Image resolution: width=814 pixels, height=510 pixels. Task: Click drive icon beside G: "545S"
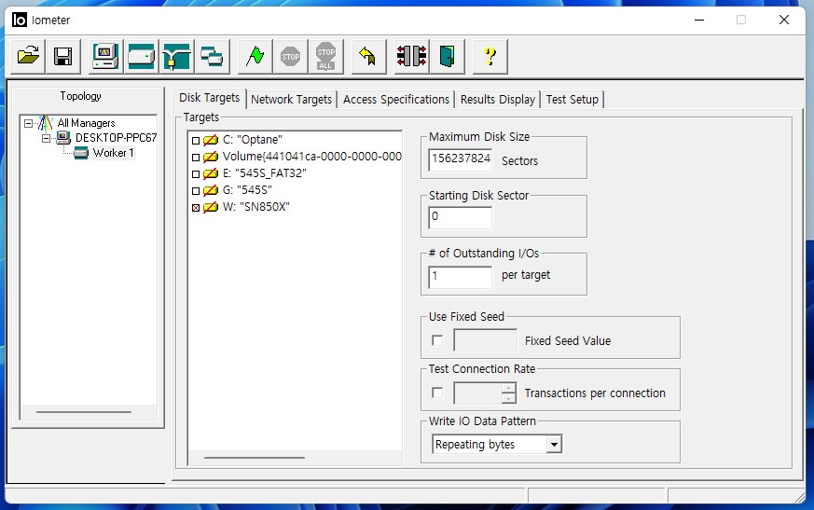[210, 190]
